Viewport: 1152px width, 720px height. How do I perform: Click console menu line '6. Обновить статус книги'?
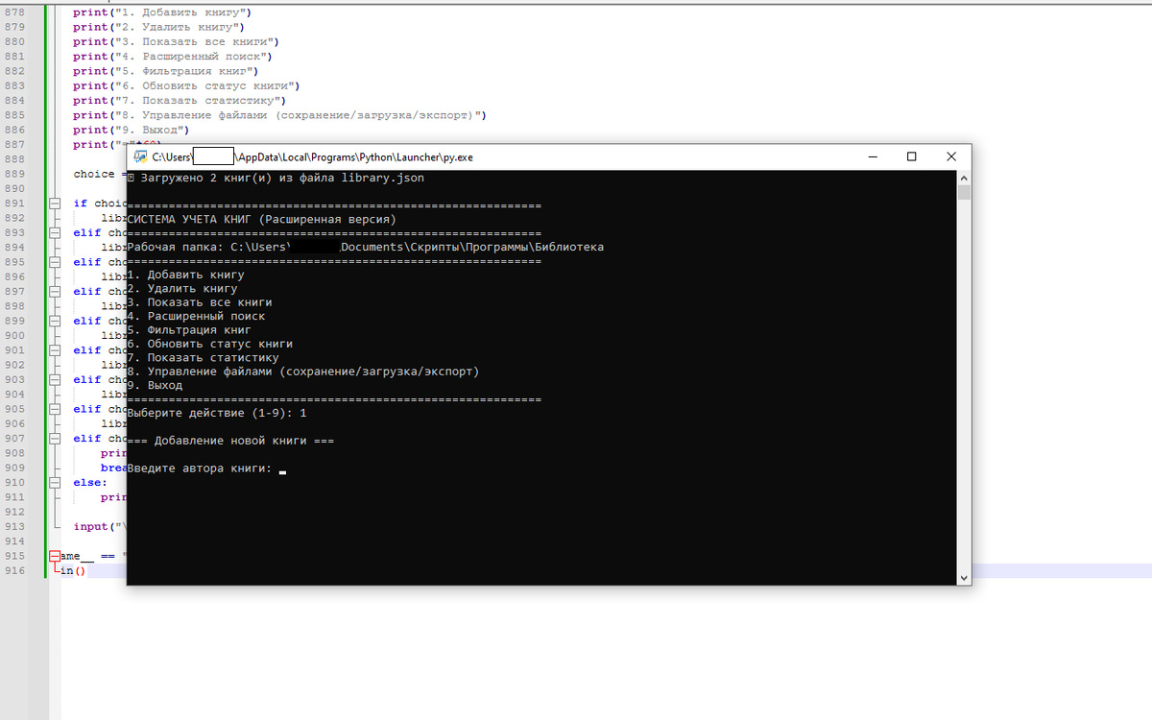click(210, 344)
